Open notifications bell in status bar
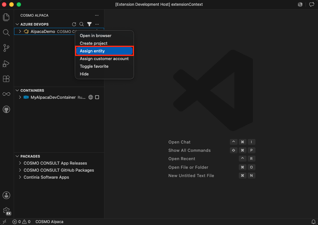 coord(313,222)
